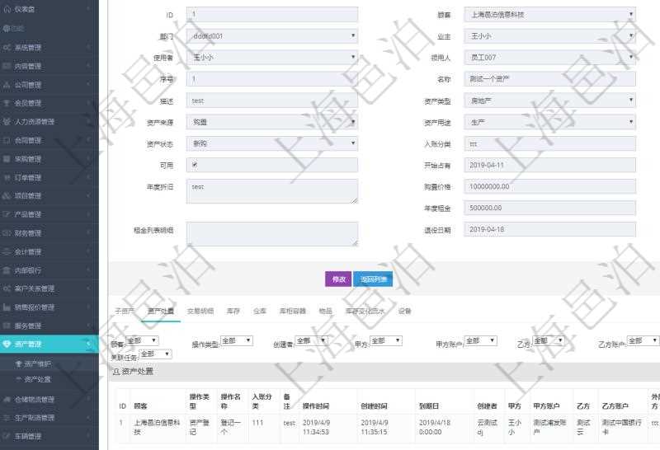
Task: Toggle the 可用 checkbox
Action: pos(195,165)
